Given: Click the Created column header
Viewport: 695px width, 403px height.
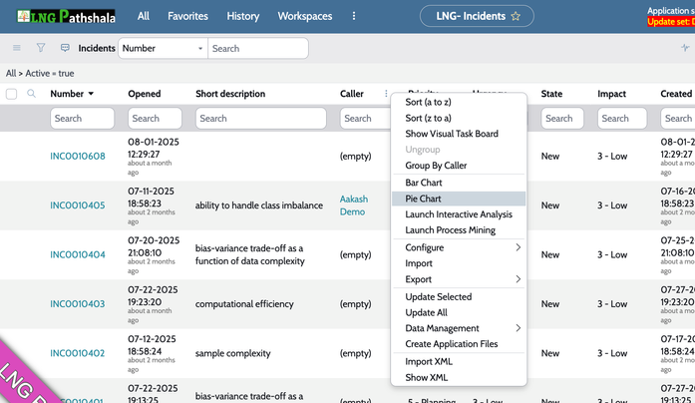Looking at the screenshot, I should [x=676, y=94].
